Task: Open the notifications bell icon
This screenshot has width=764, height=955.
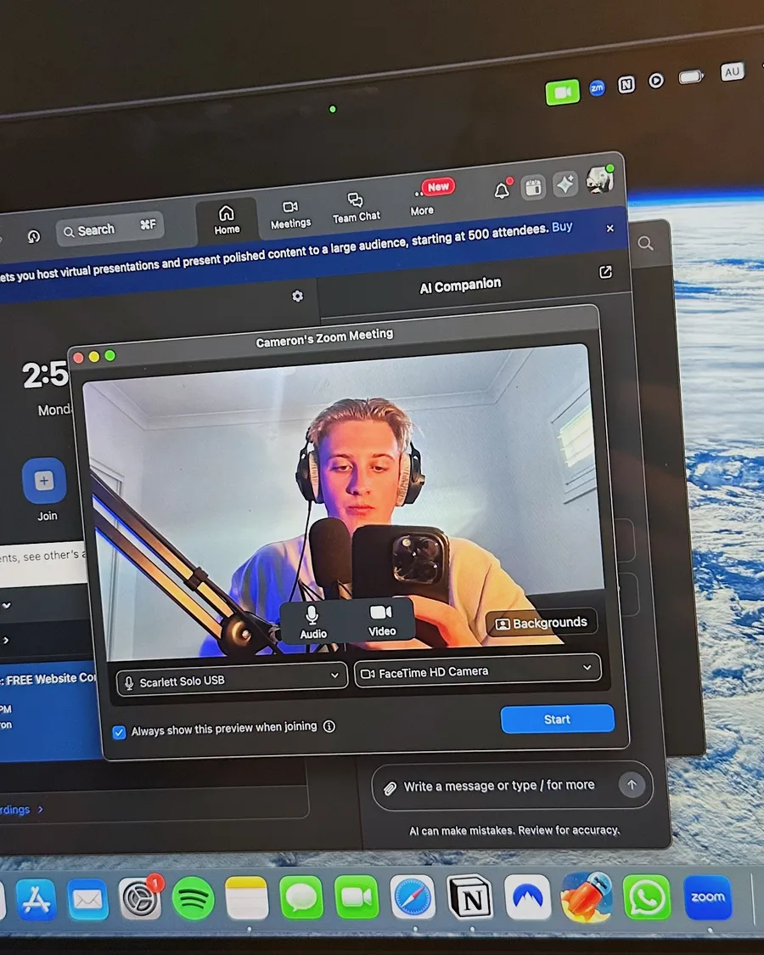Action: tap(503, 190)
